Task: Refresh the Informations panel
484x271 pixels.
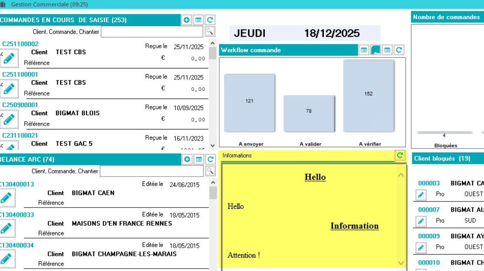Action: tap(400, 155)
